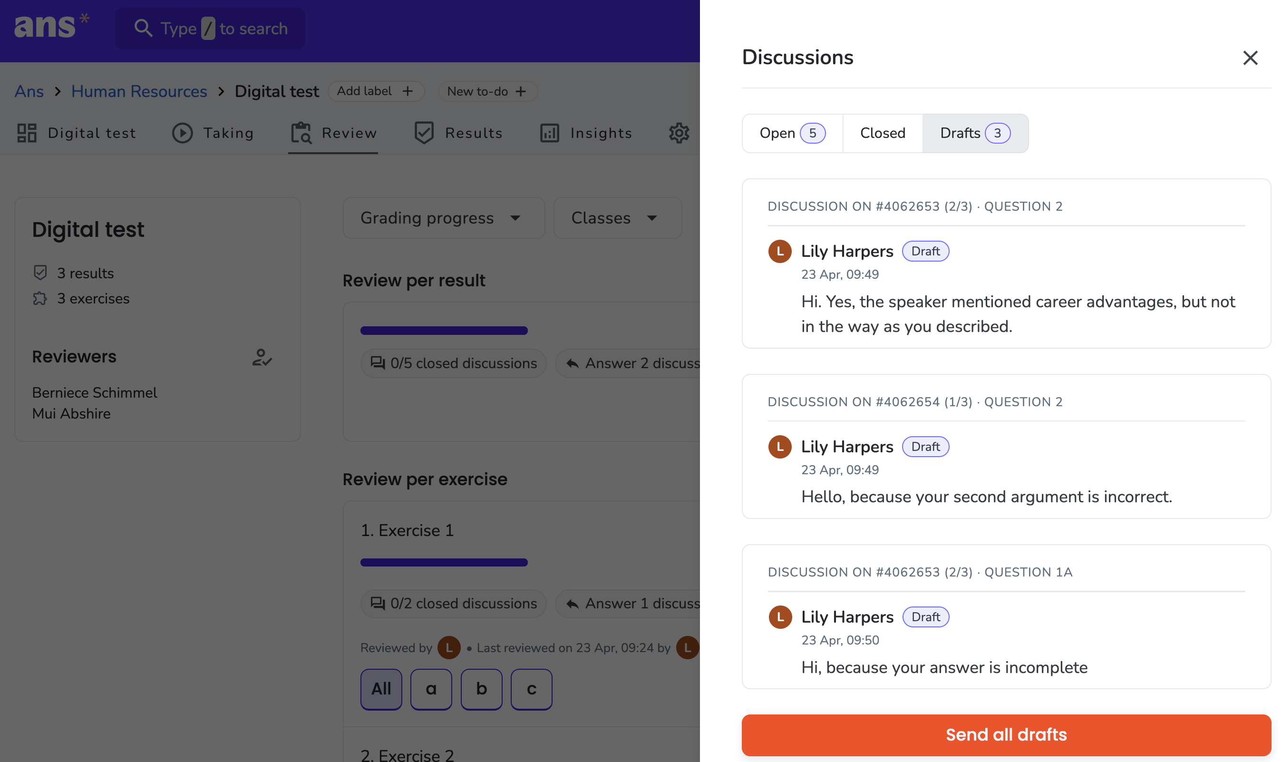1282x762 pixels.
Task: Open the Review tab
Action: pos(333,133)
